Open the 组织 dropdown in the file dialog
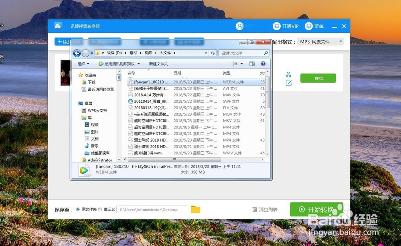The image size is (401, 246). click(x=83, y=63)
